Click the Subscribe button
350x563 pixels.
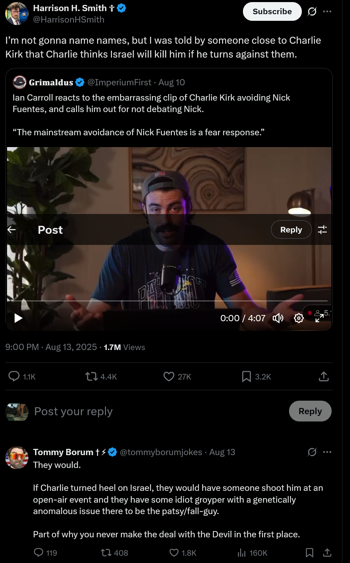(x=272, y=12)
